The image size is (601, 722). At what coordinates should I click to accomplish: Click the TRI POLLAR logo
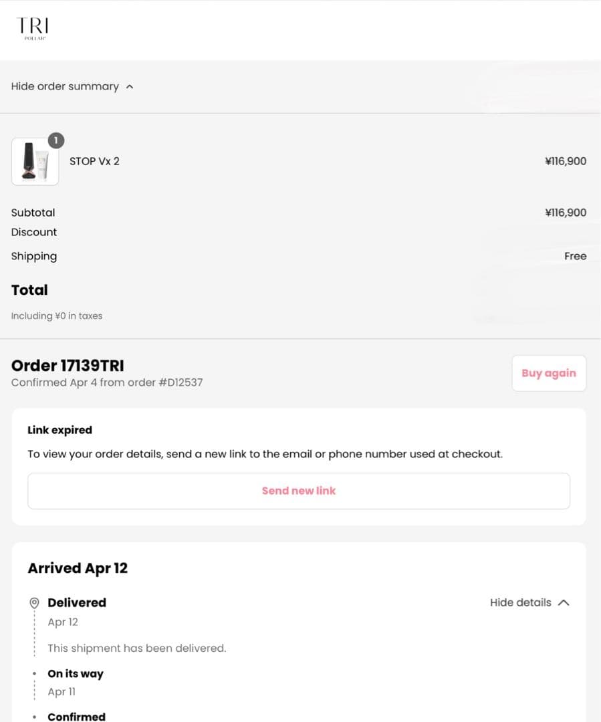point(33,28)
